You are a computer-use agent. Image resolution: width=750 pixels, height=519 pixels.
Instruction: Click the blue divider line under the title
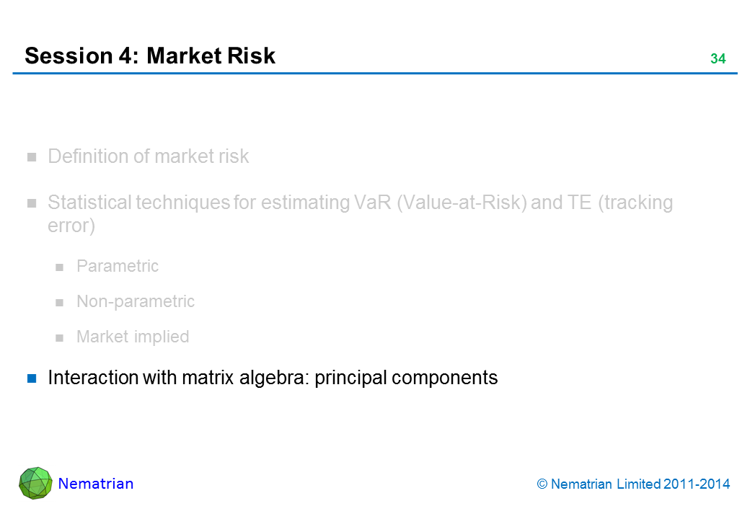tap(375, 74)
